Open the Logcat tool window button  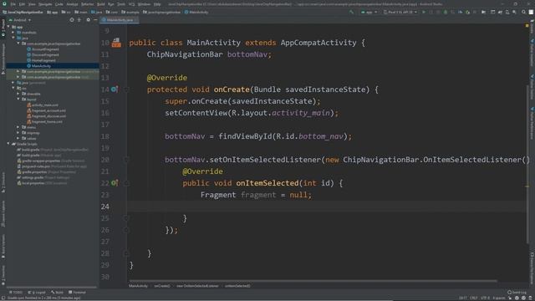[37, 293]
